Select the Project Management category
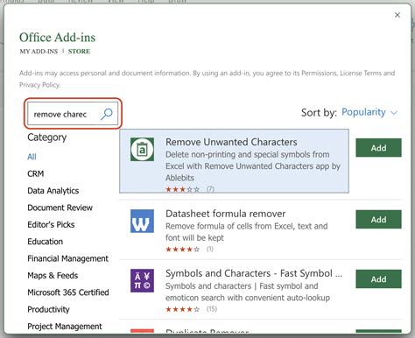Screen dimensions: 415x338 [x=65, y=326]
